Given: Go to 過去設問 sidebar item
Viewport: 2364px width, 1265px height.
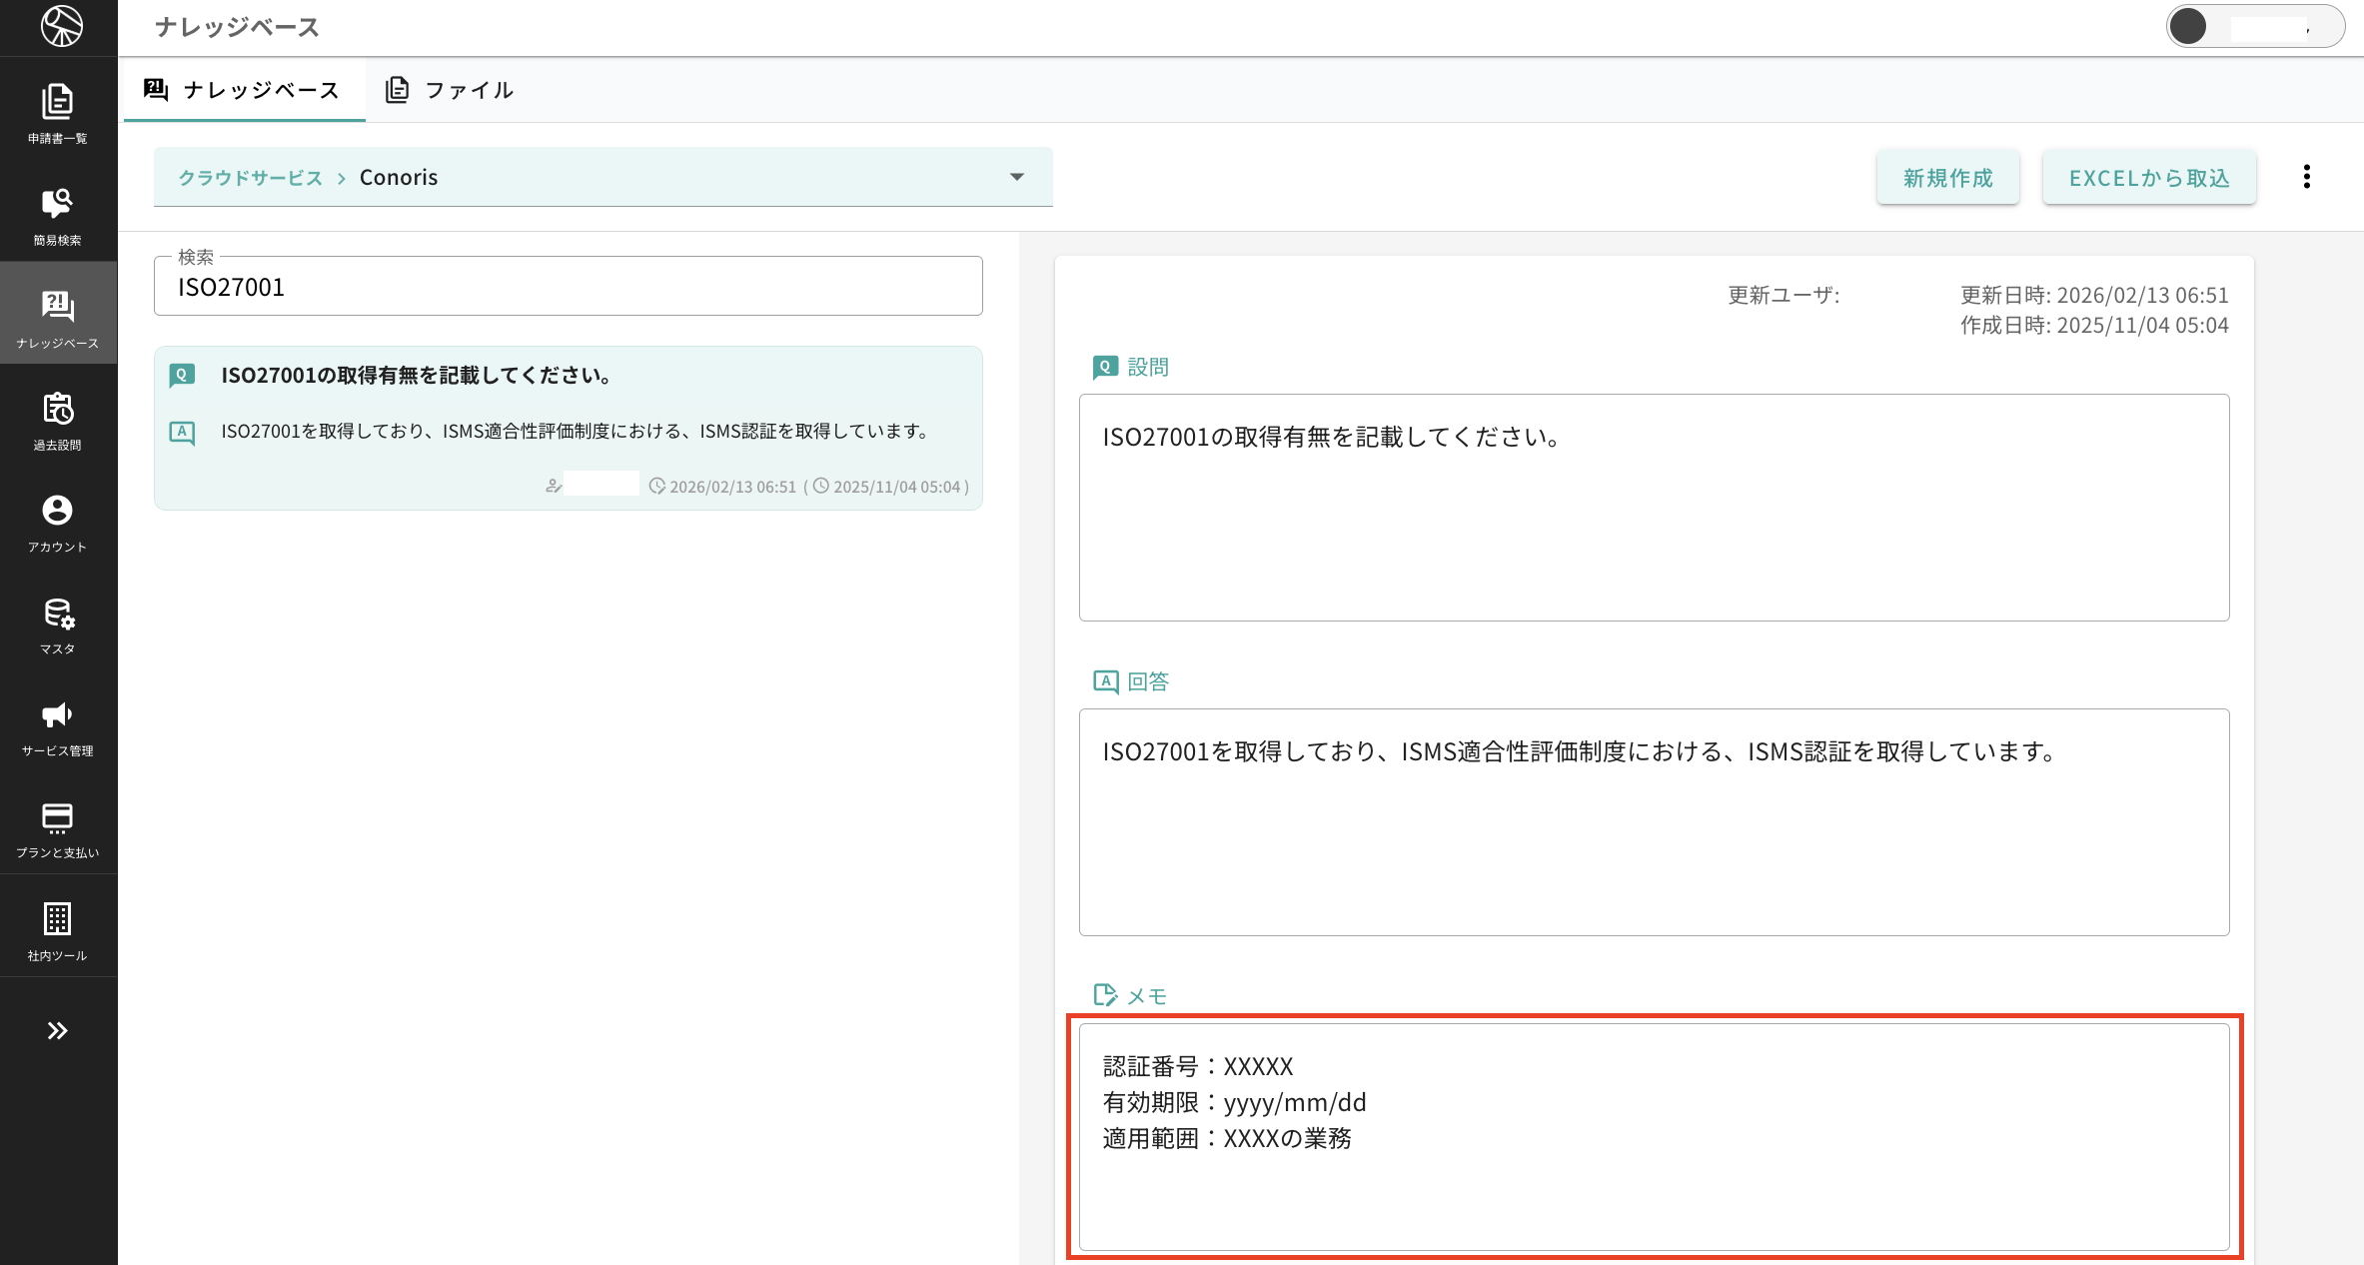Looking at the screenshot, I should tap(58, 420).
